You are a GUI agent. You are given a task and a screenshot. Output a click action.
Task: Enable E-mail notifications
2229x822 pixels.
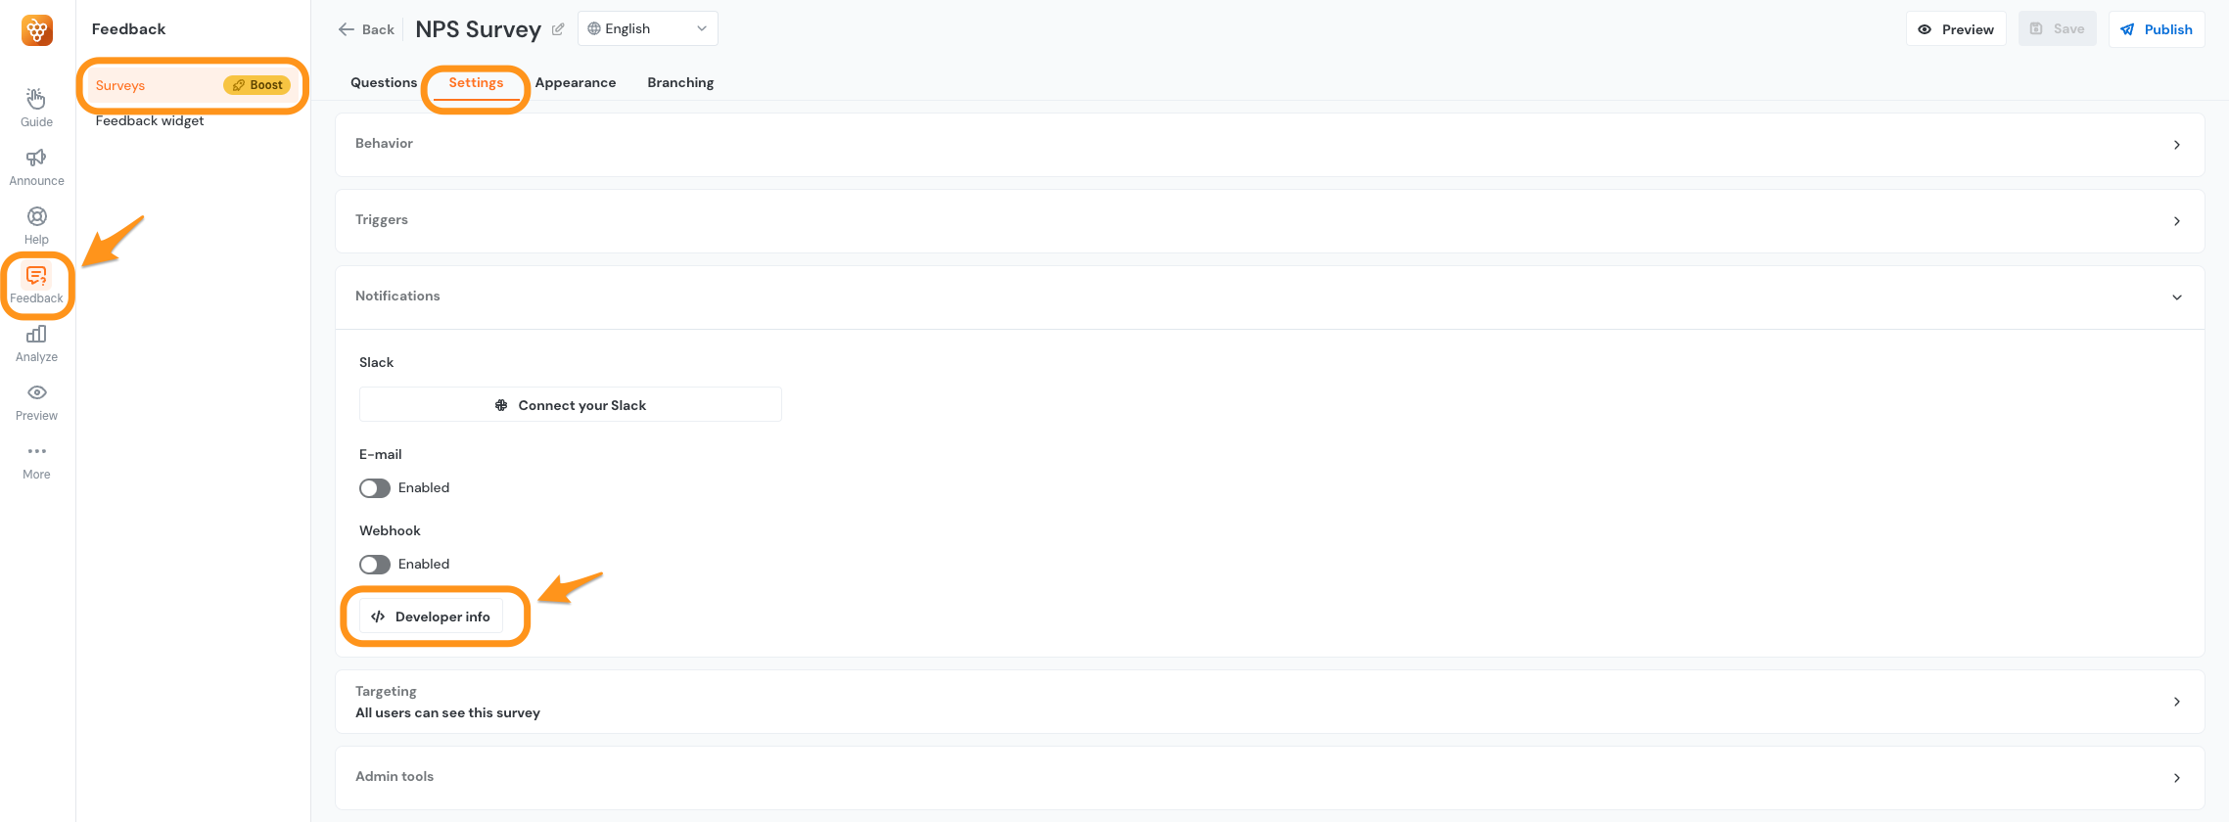point(374,487)
